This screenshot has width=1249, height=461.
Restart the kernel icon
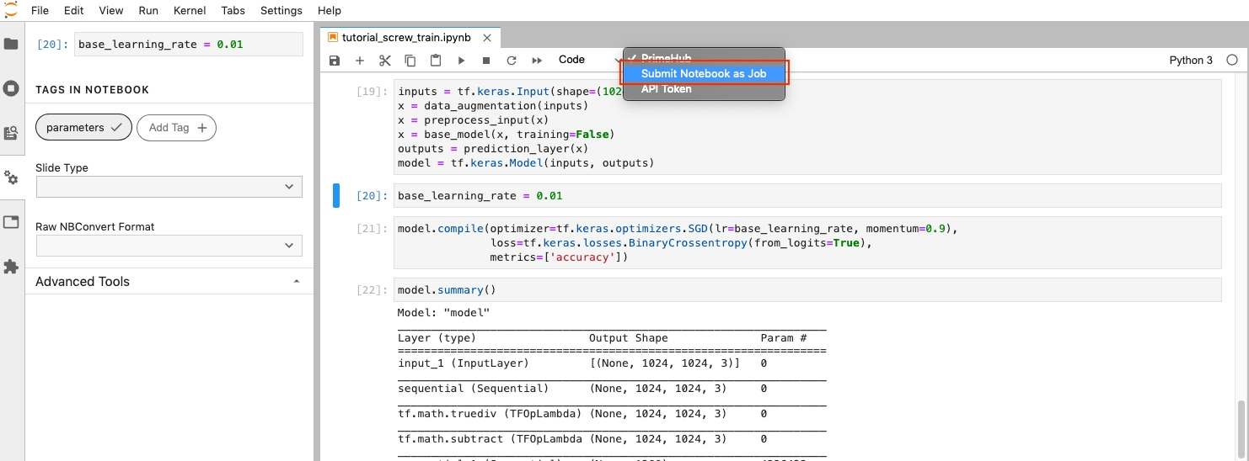(511, 61)
